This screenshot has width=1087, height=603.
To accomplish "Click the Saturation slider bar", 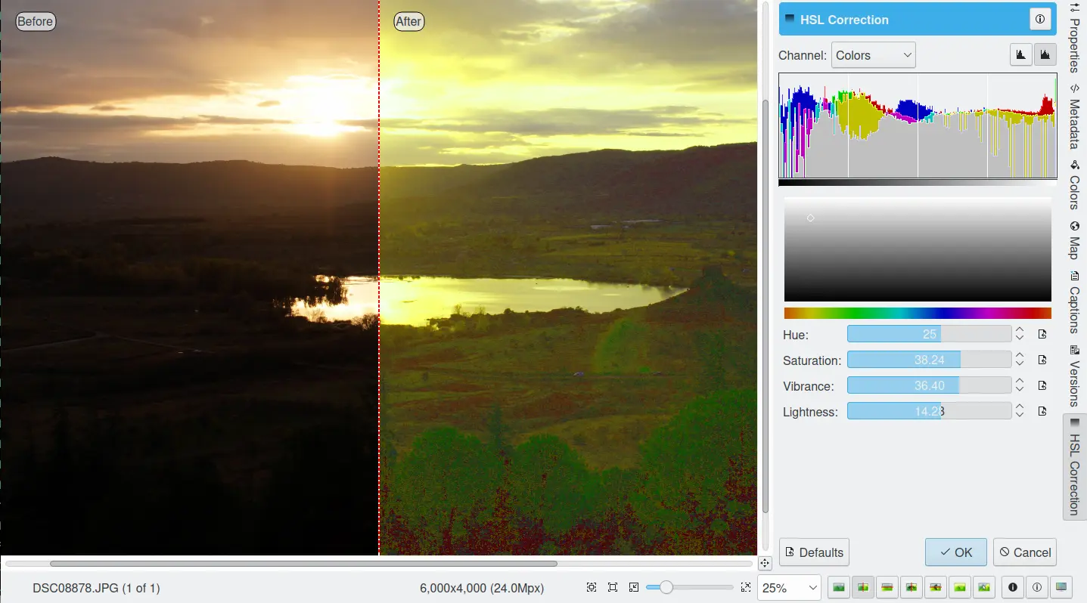I will [929, 360].
